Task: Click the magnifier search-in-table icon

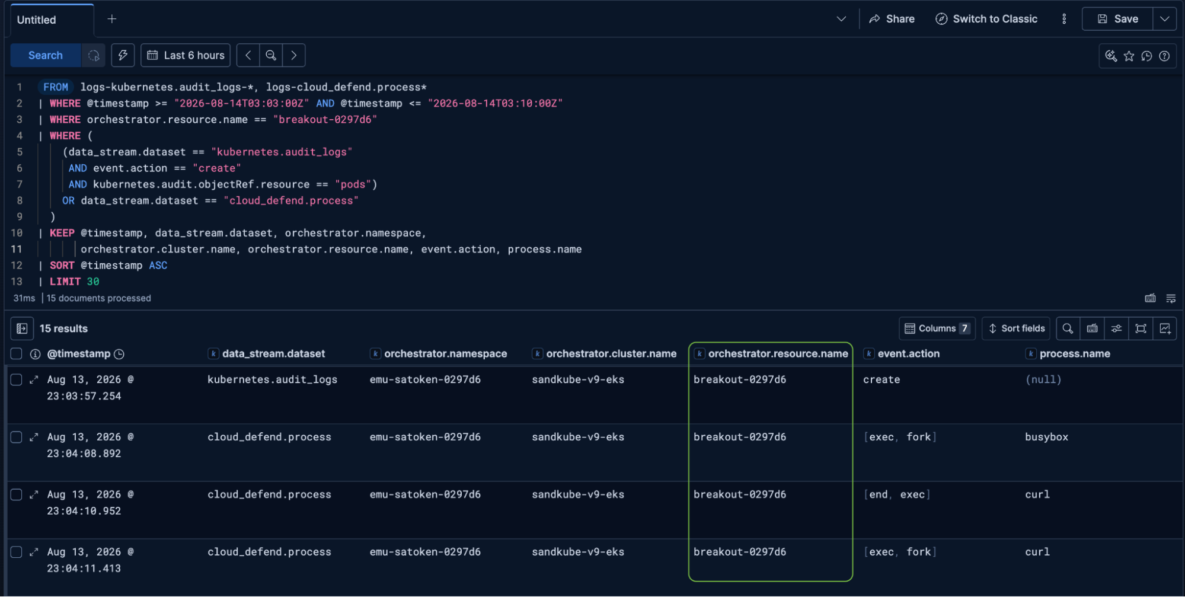Action: point(1068,328)
